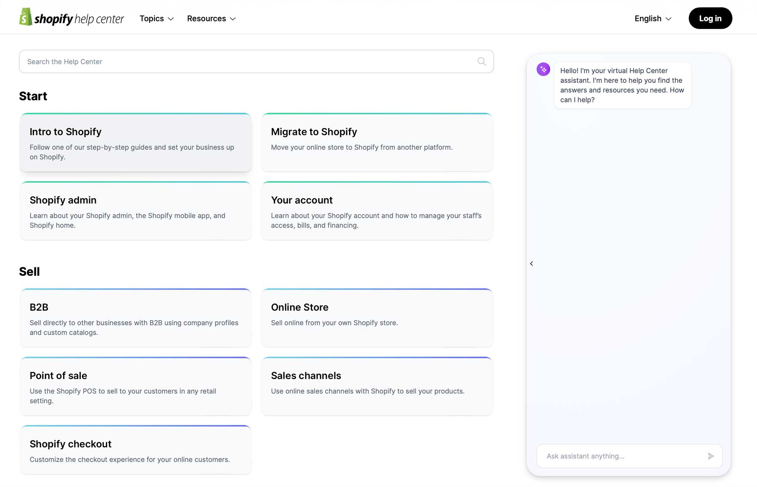Click the Log in button
757x487 pixels.
point(710,18)
